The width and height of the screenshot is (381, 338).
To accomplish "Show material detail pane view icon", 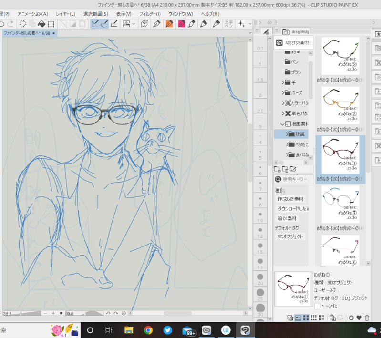I will coord(298,318).
